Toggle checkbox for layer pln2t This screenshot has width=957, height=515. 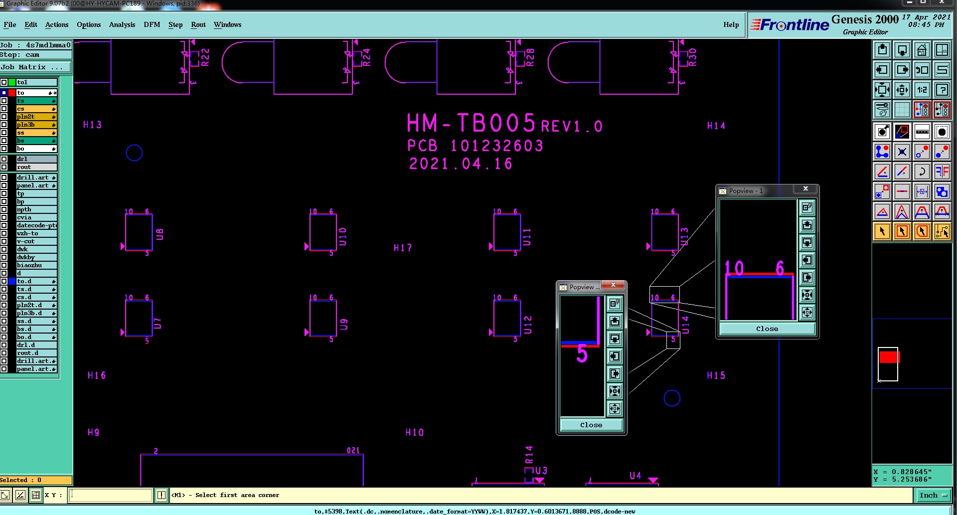click(4, 117)
